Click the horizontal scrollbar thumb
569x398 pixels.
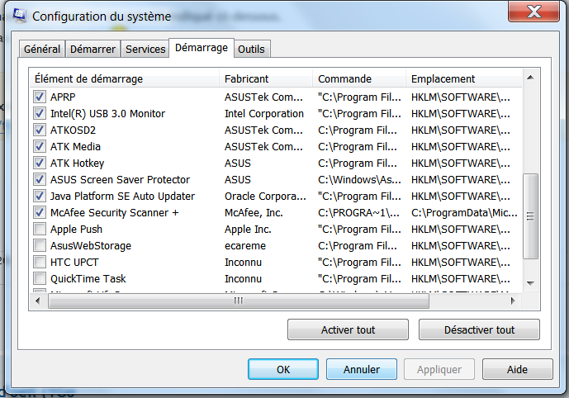[x=239, y=301]
